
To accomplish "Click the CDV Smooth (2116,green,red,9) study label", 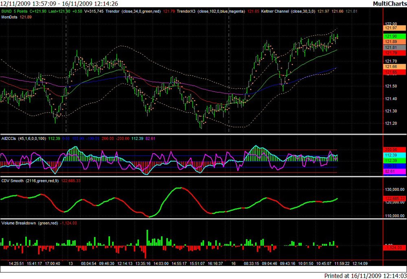I will coord(30,181).
